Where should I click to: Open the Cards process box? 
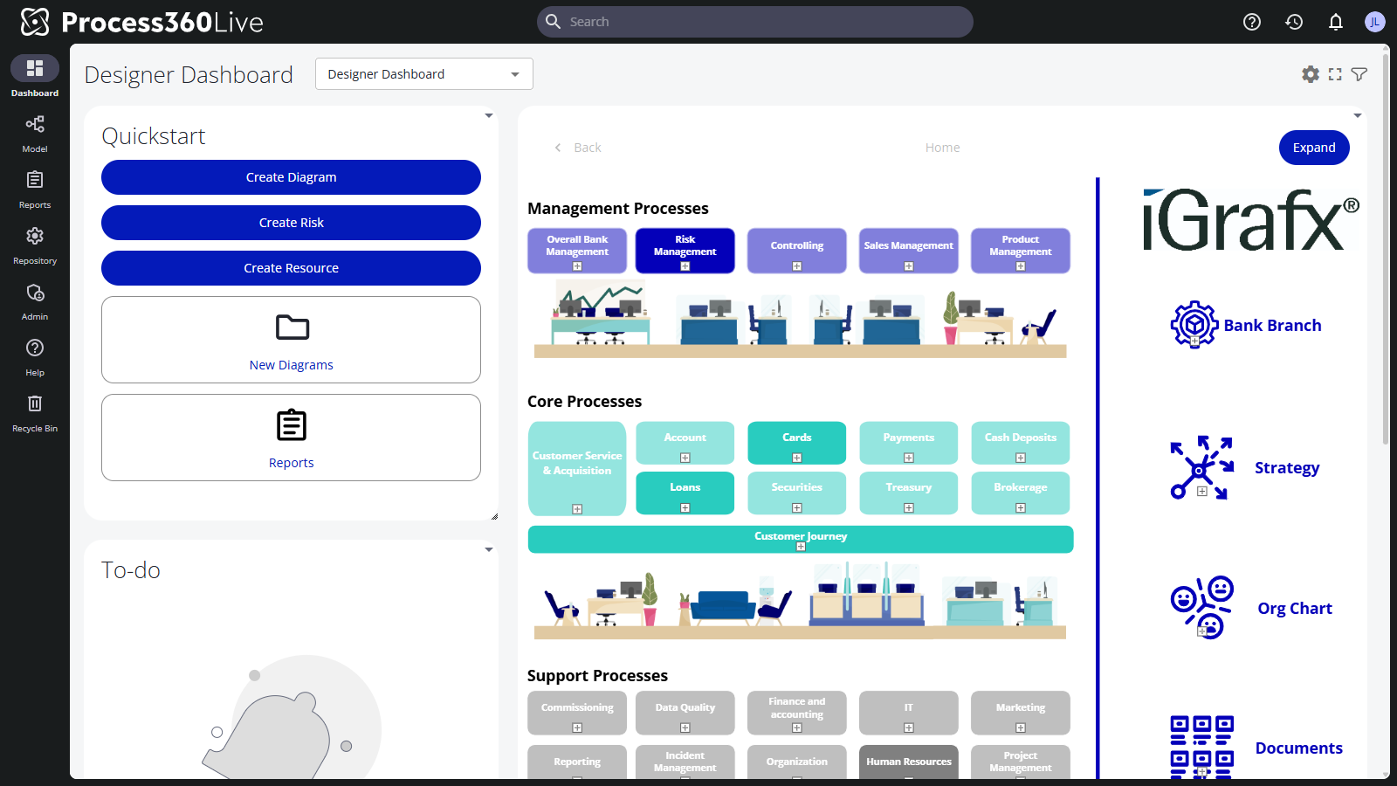click(797, 443)
